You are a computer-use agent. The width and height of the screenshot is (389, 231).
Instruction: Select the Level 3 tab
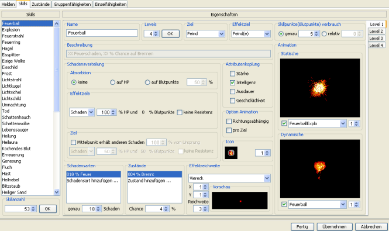tap(376, 38)
